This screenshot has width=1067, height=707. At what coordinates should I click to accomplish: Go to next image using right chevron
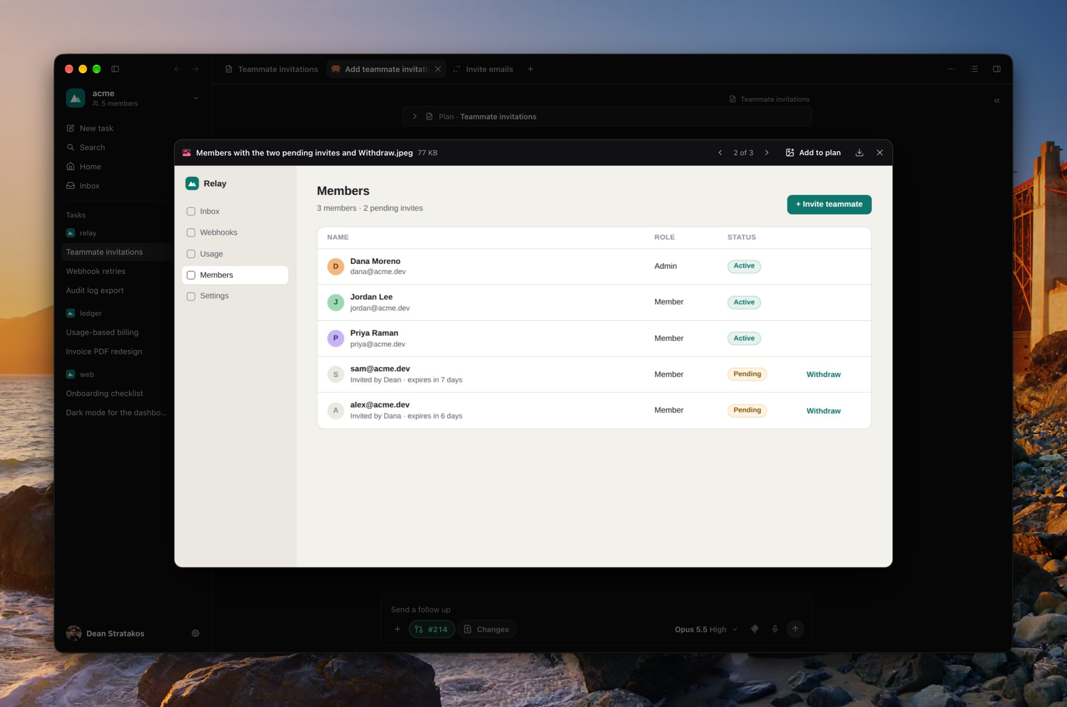pyautogui.click(x=766, y=153)
